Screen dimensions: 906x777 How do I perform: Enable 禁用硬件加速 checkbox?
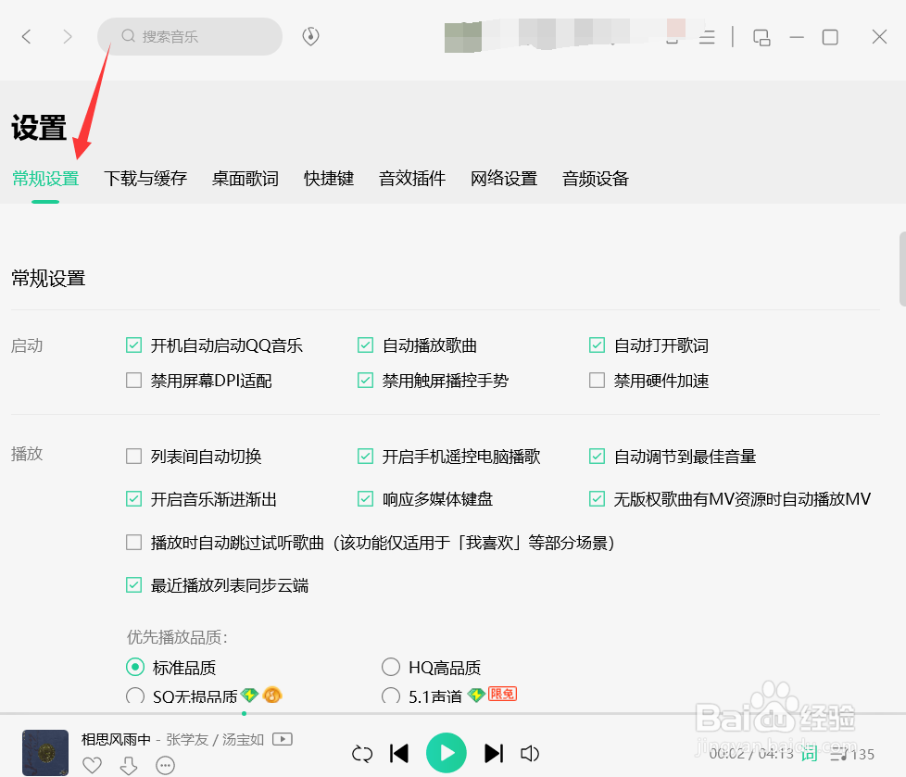[597, 380]
